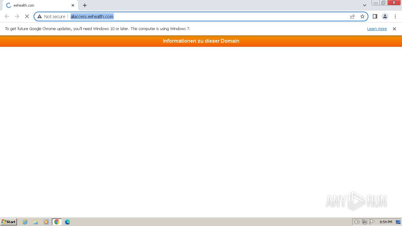Open Action Center flag icon
402x226 pixels.
pyautogui.click(x=372, y=222)
